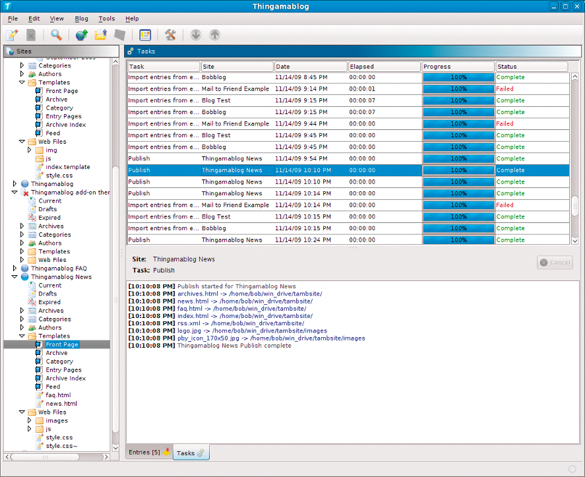Open the Help menu

[x=132, y=18]
